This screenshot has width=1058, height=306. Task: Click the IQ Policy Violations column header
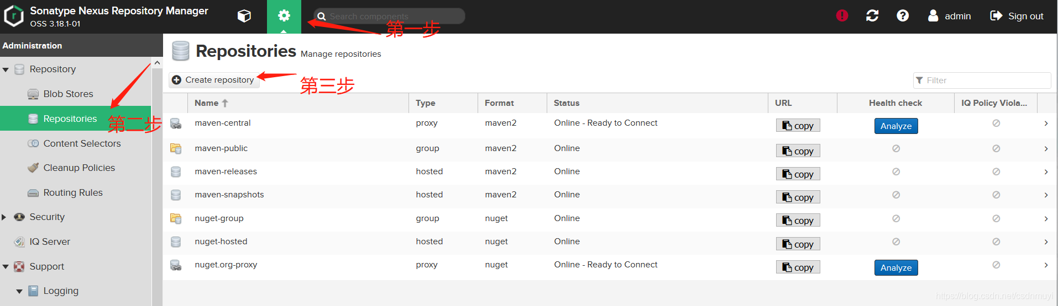coord(994,103)
